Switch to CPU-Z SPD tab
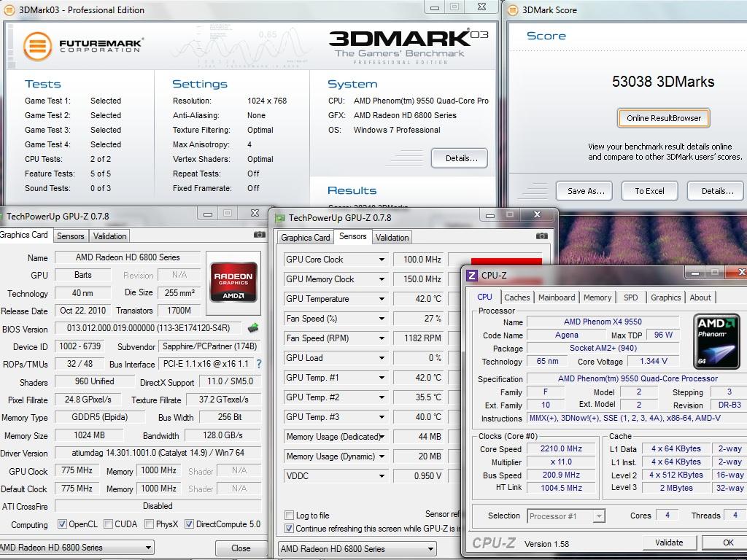747x560 pixels. (x=631, y=297)
